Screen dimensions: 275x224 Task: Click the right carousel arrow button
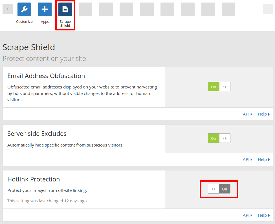[x=268, y=9]
